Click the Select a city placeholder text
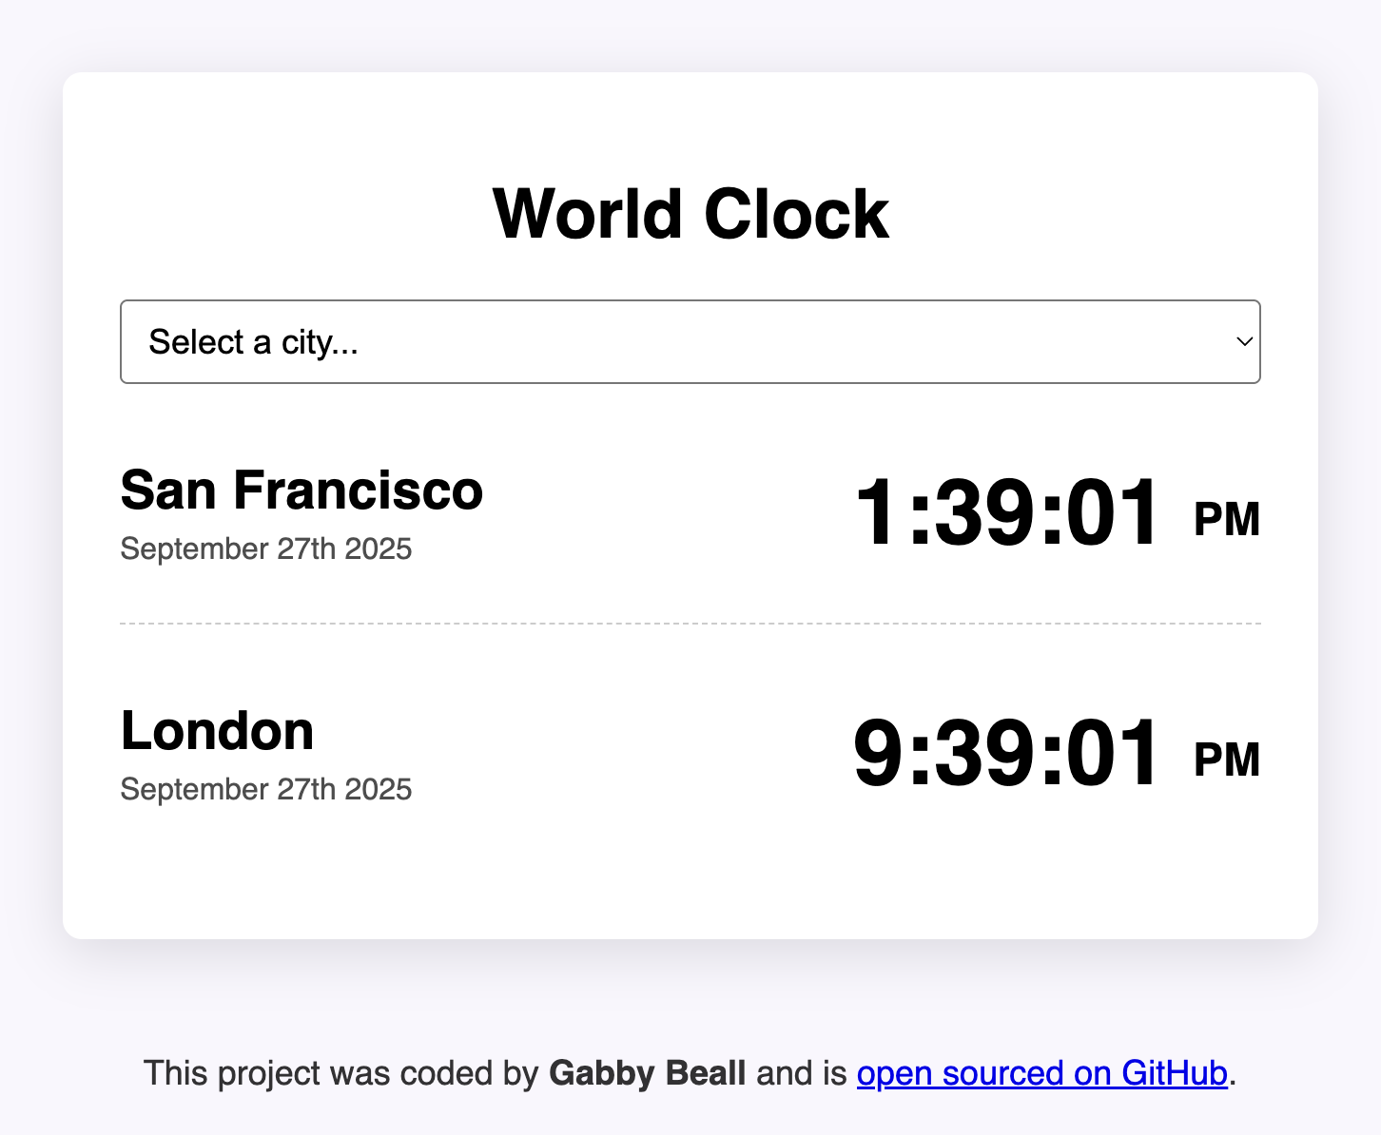Viewport: 1381px width, 1135px height. [x=255, y=341]
